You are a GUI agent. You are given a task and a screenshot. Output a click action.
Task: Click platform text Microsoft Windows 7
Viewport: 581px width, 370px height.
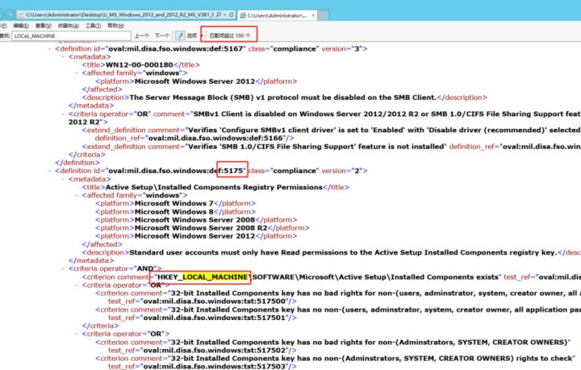pyautogui.click(x=174, y=203)
